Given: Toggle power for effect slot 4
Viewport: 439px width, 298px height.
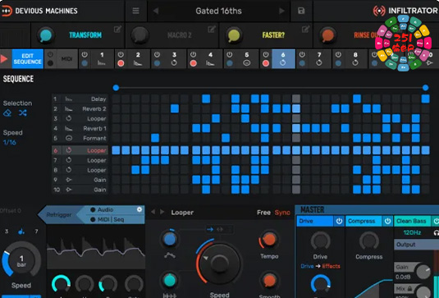Looking at the screenshot, I should coord(193,54).
